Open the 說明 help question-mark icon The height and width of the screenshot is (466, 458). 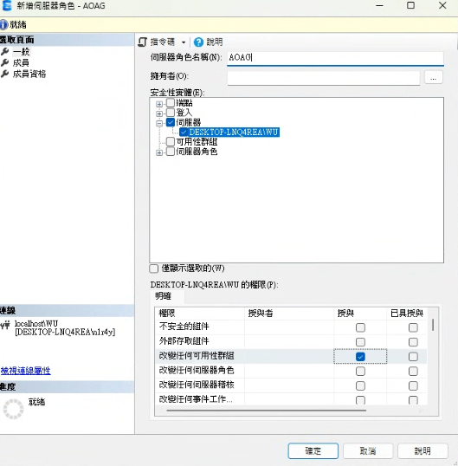198,42
